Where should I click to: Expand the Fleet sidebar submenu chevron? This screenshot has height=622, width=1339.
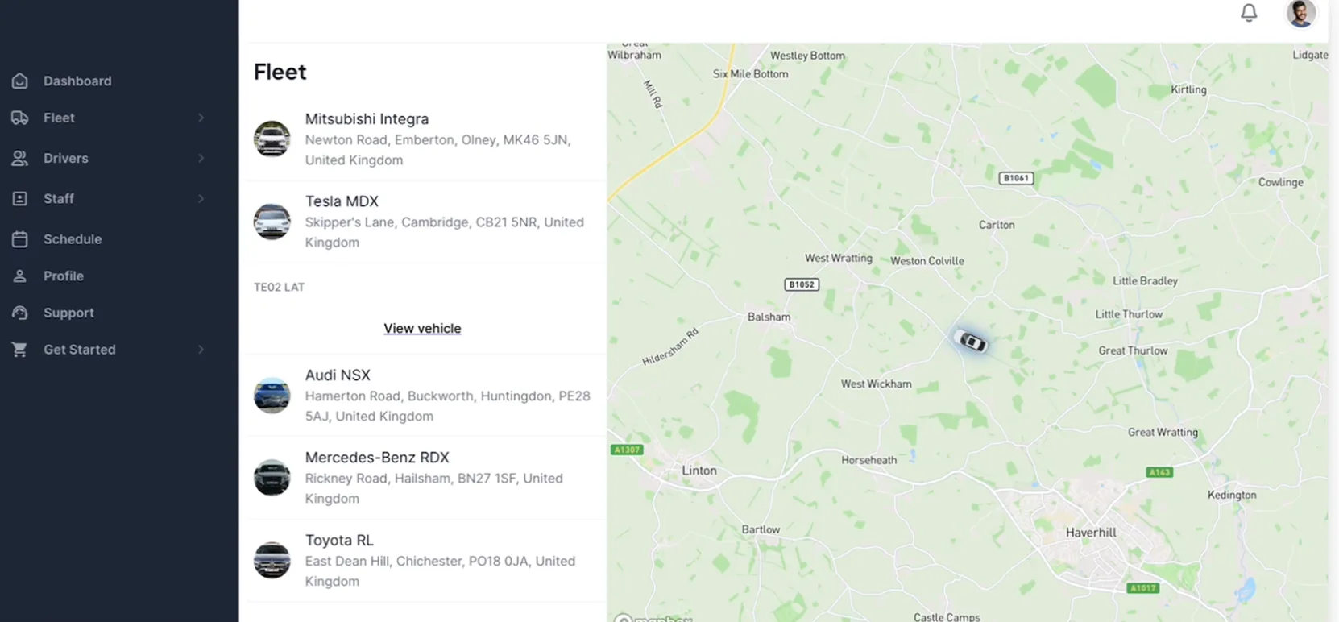point(201,118)
